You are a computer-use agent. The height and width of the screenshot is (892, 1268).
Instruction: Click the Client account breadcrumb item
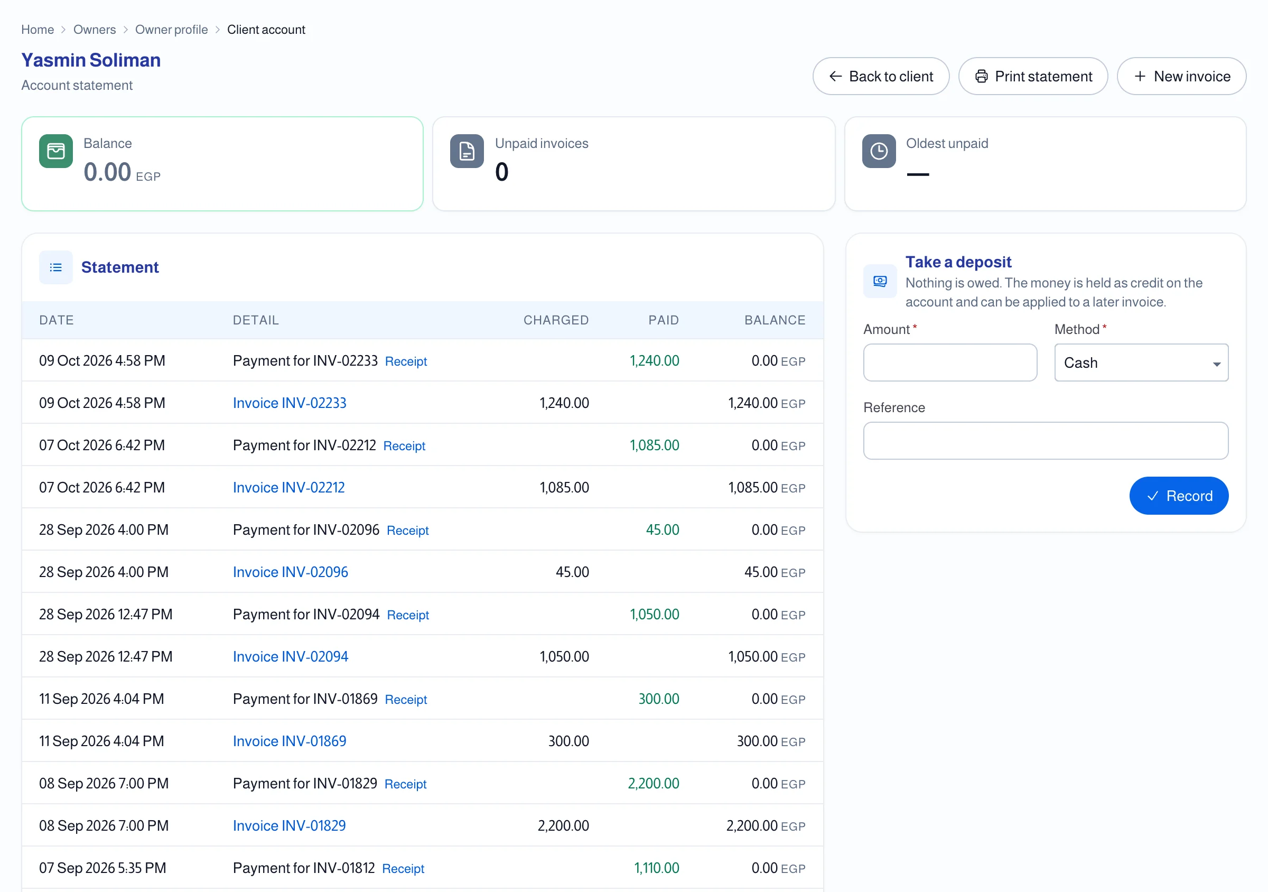(x=266, y=29)
